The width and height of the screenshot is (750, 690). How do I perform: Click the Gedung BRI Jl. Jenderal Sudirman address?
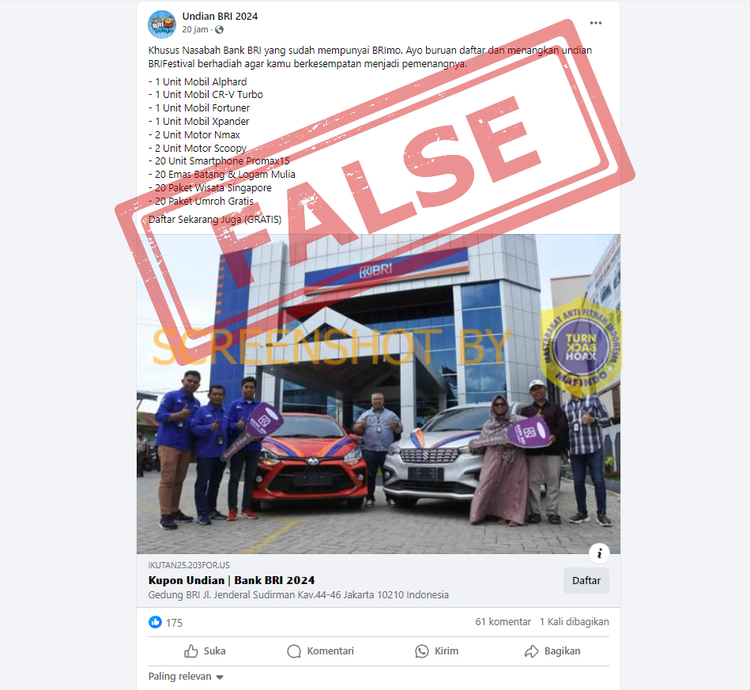pyautogui.click(x=299, y=595)
